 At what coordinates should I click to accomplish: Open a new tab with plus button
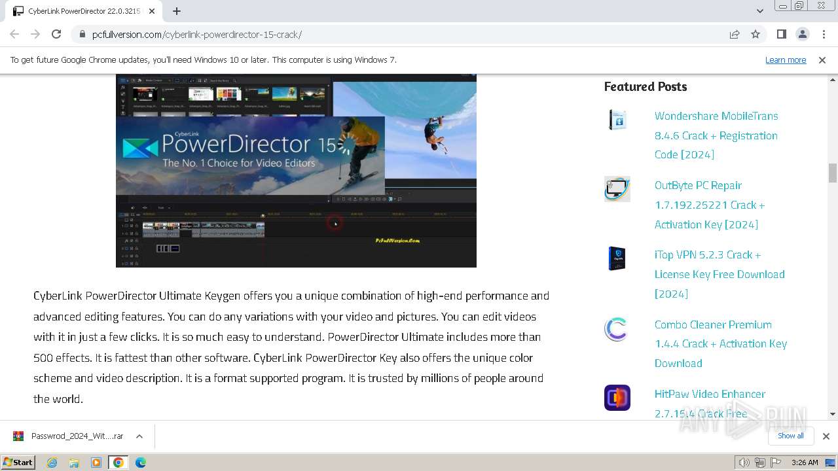177,11
